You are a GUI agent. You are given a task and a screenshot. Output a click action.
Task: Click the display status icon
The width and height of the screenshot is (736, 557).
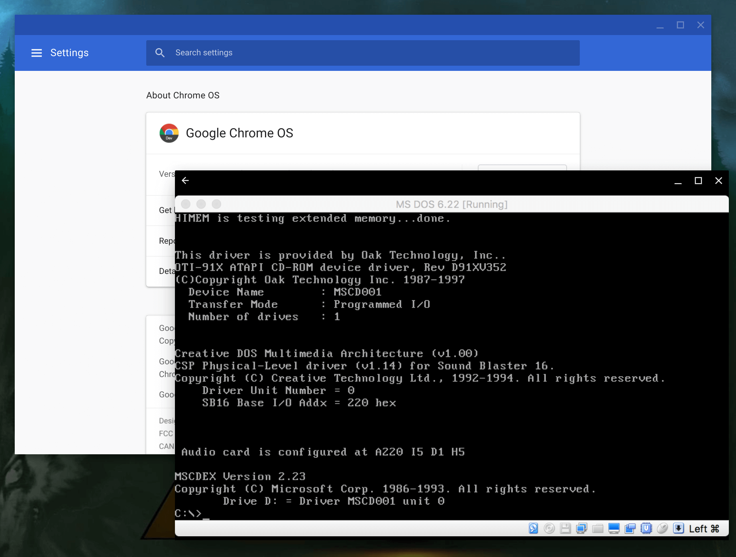(614, 528)
